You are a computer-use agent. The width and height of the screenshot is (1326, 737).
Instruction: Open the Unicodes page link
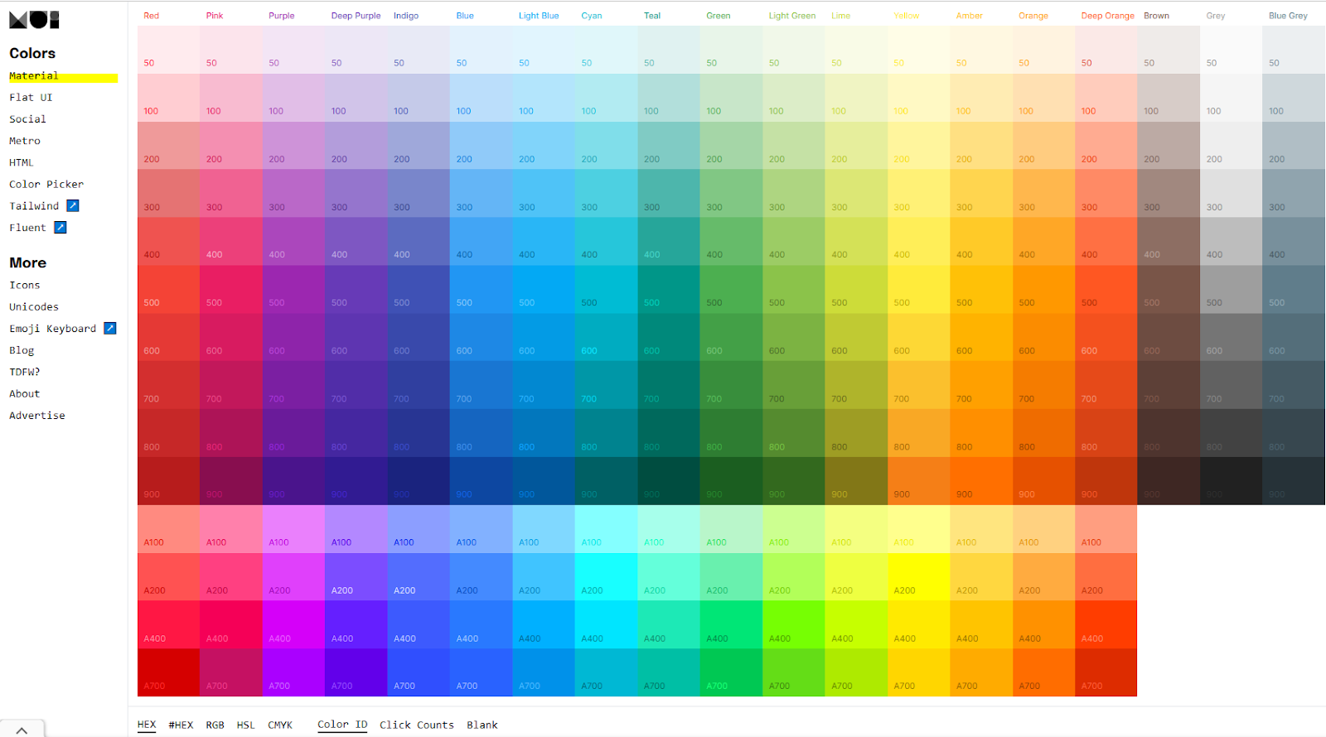(x=34, y=306)
